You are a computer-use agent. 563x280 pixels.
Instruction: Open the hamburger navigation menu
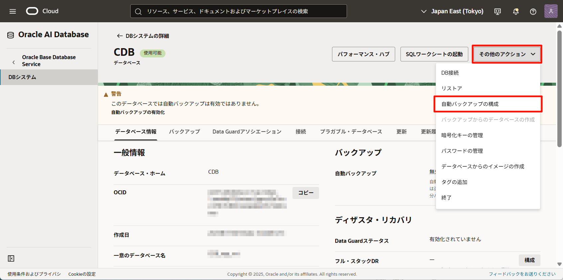click(13, 11)
